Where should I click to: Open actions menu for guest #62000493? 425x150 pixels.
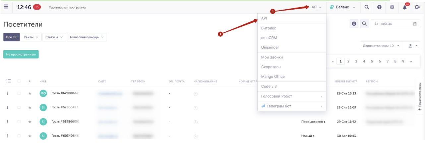[x=8, y=108]
